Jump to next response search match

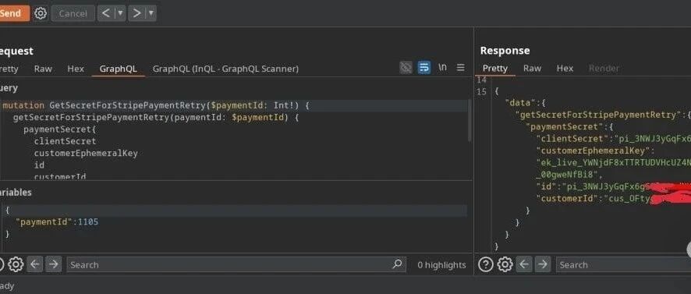pos(543,264)
